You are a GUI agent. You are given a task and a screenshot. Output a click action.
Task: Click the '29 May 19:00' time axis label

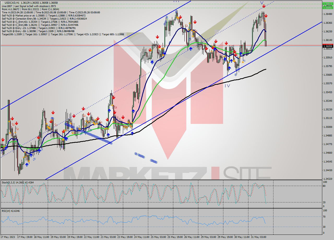[225, 237]
